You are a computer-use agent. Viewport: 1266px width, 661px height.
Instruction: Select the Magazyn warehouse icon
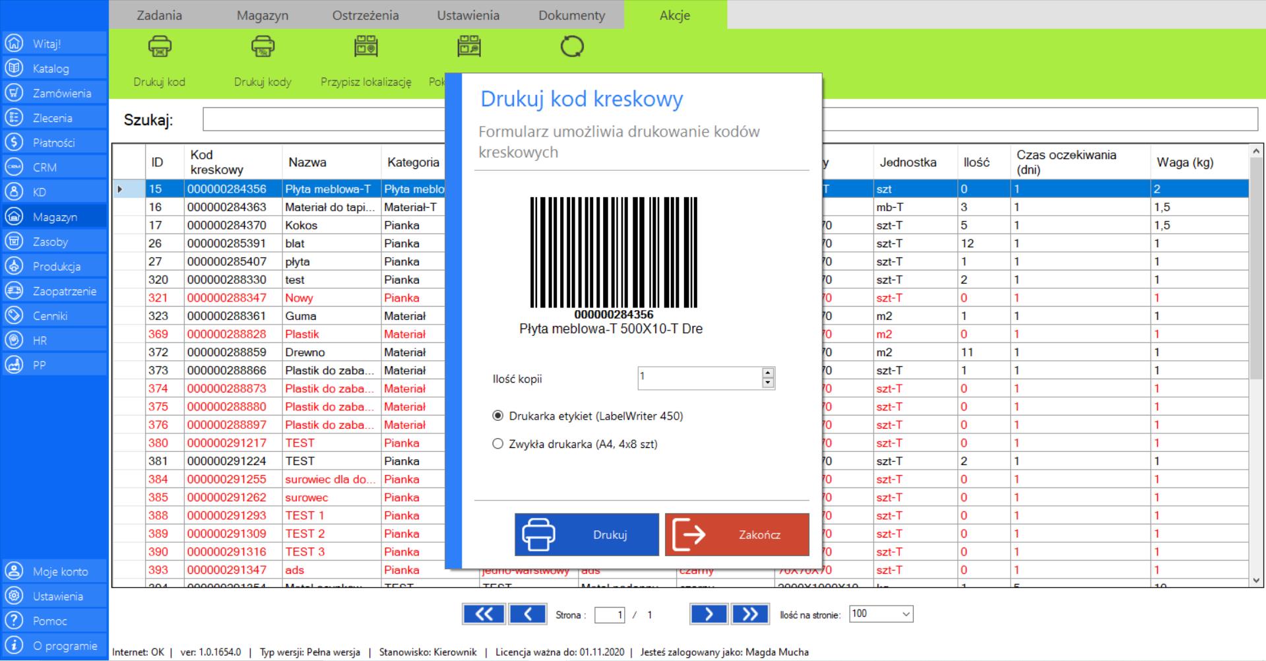point(14,216)
